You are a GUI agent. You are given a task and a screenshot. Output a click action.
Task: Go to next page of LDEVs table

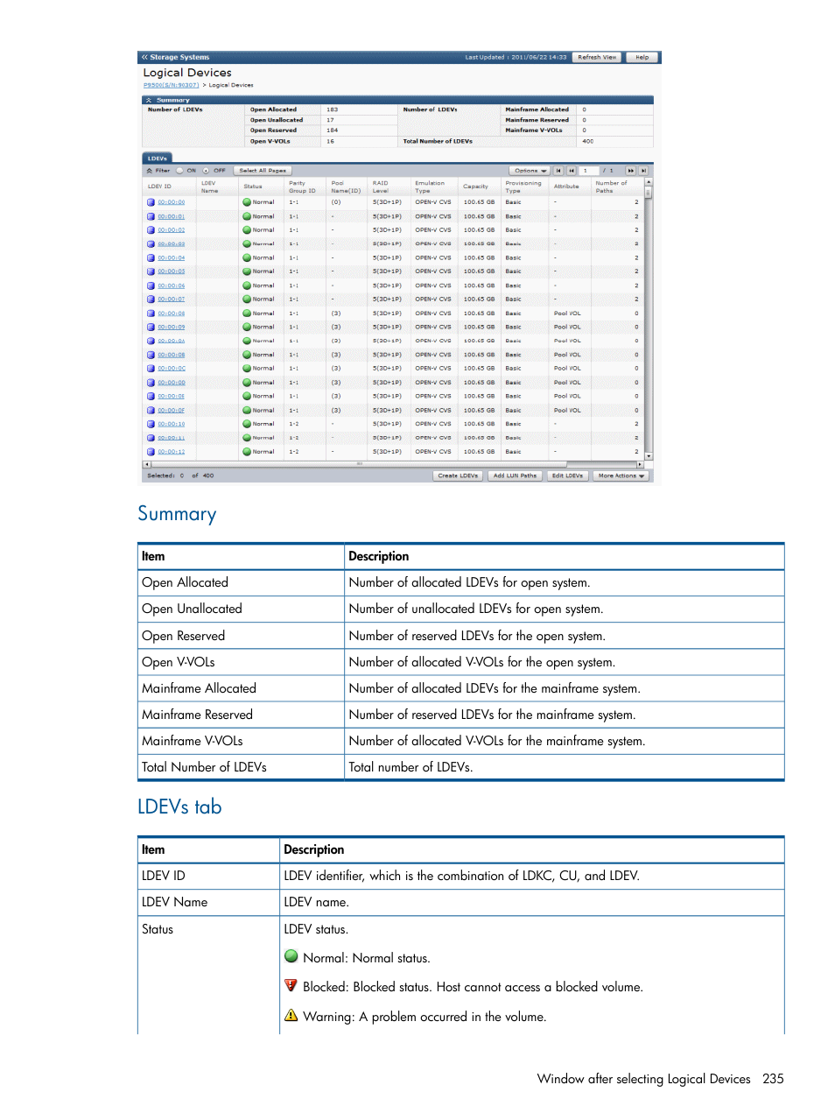630,171
